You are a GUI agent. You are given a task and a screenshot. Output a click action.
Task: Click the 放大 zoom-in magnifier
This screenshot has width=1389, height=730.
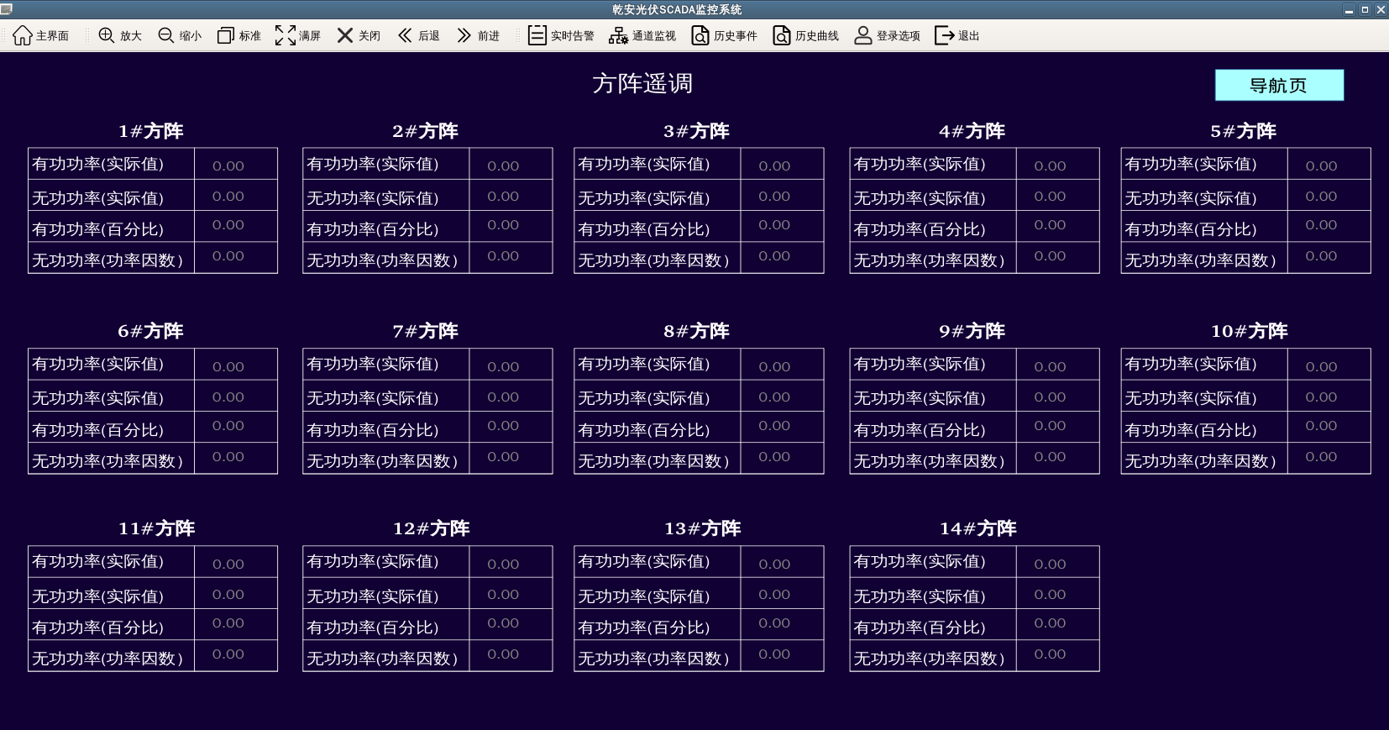pos(107,35)
